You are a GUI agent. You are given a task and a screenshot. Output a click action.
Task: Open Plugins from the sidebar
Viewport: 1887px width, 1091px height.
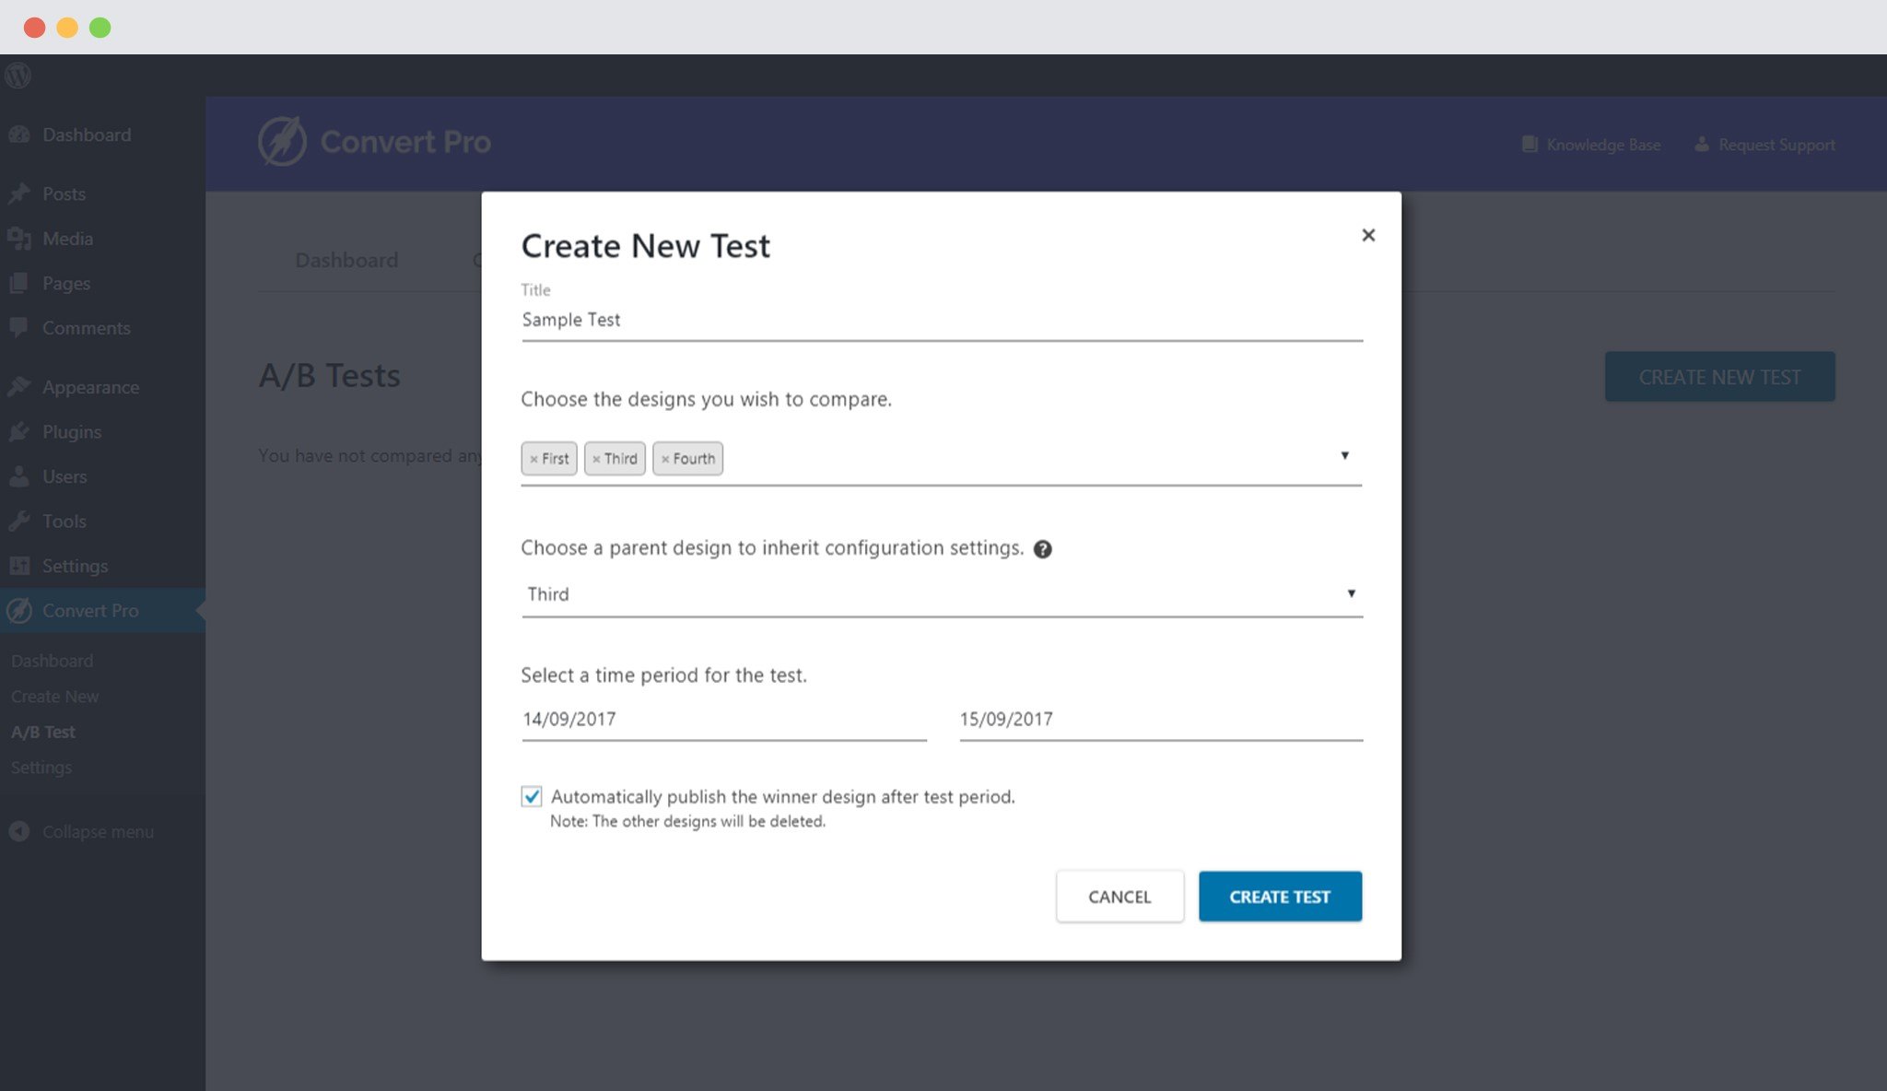71,432
